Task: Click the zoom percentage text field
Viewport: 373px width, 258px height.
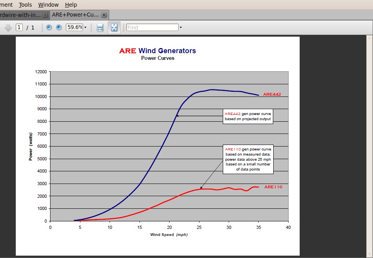Action: tap(74, 28)
